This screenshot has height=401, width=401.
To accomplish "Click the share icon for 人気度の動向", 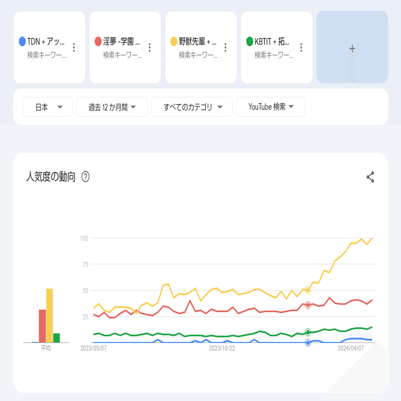I will (x=370, y=177).
